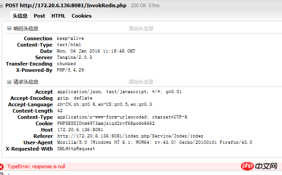Click the Referer URL value

[130, 136]
